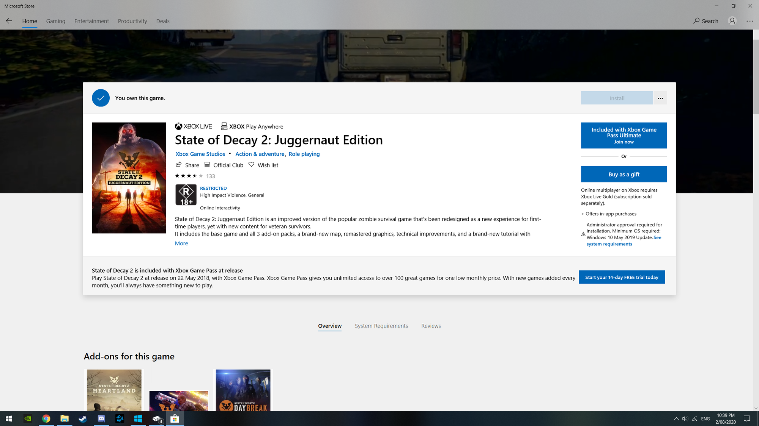Open the middle add-on pack thumbnail
This screenshot has height=426, width=759.
178,401
